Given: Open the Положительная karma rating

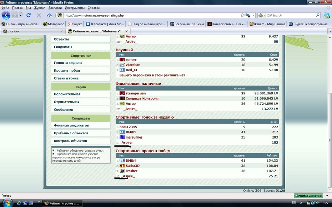Looking at the screenshot, I should (x=81, y=94).
